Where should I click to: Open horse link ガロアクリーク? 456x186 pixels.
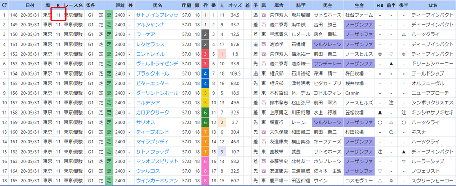[x=153, y=113]
